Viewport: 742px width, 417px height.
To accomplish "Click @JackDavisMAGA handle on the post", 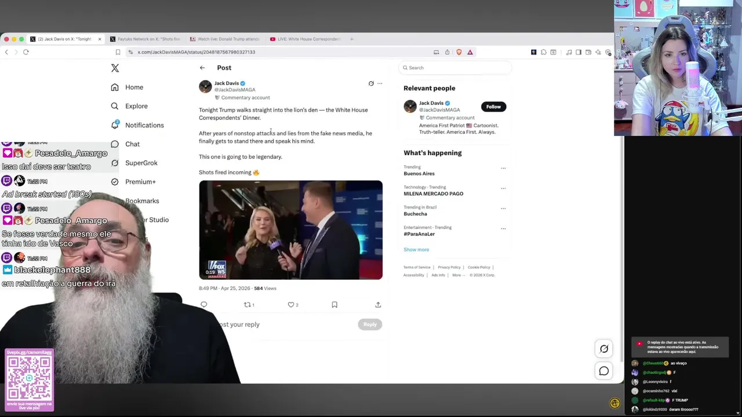I will pos(235,90).
